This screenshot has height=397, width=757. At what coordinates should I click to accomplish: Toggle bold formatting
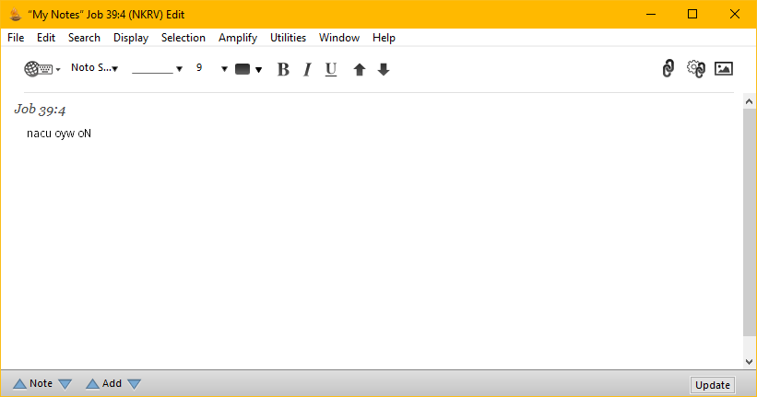tap(283, 69)
